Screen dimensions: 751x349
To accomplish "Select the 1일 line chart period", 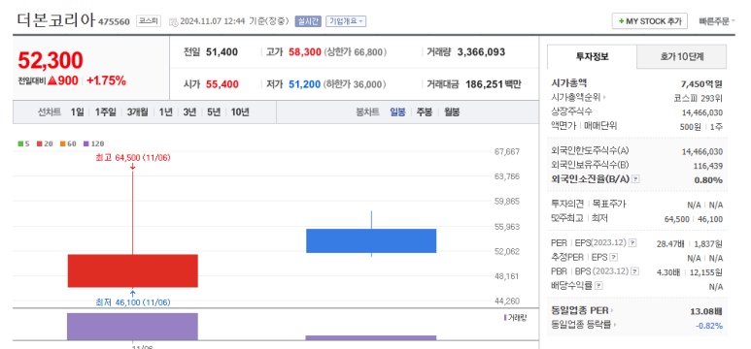I will click(77, 112).
